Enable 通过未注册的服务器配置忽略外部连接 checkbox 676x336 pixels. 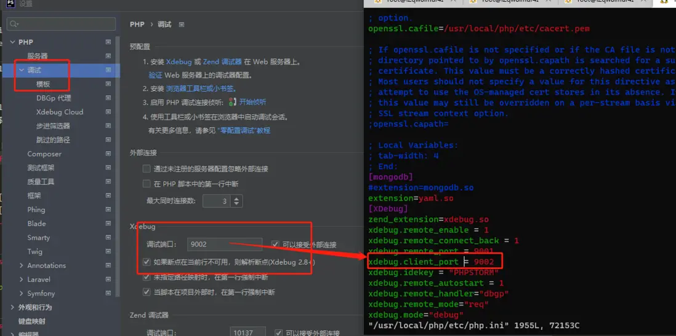click(x=147, y=169)
